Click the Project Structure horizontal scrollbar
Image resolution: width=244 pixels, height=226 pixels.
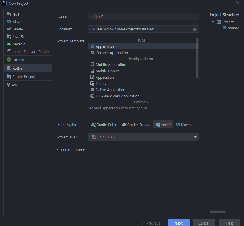pyautogui.click(x=218, y=212)
